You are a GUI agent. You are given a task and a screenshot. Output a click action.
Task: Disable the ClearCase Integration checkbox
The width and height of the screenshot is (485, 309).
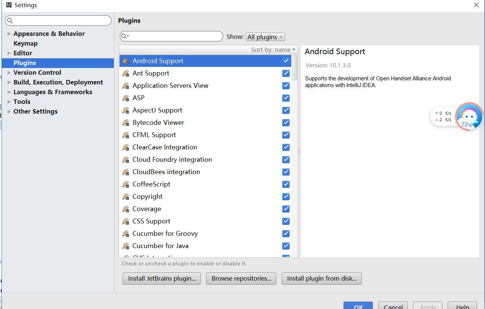[x=286, y=147]
